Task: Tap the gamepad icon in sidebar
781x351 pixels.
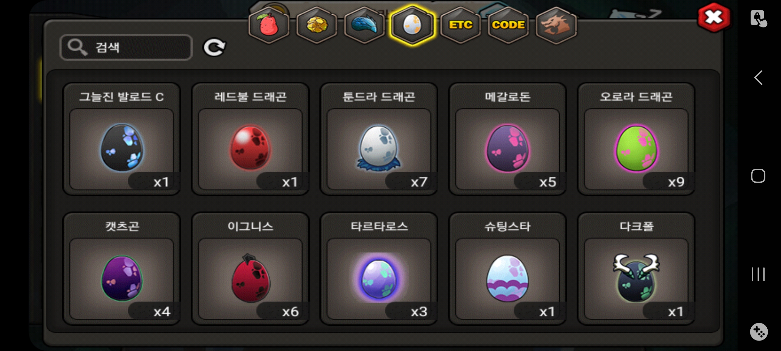Action: coord(759,332)
